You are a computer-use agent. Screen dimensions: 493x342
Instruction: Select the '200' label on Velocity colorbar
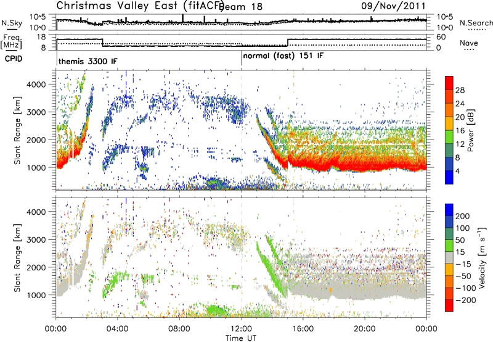click(463, 216)
